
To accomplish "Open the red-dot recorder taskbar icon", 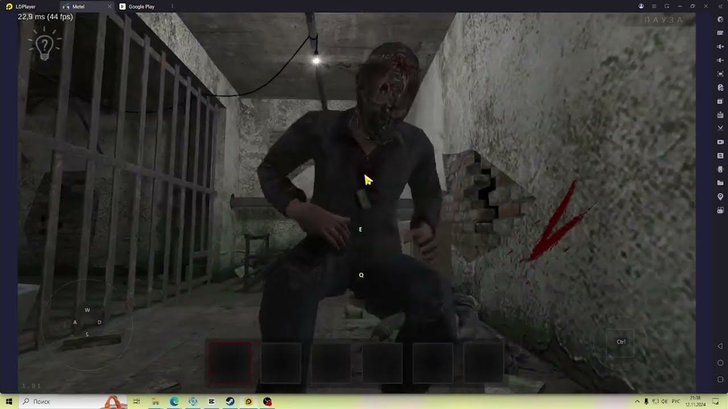I will click(x=267, y=402).
